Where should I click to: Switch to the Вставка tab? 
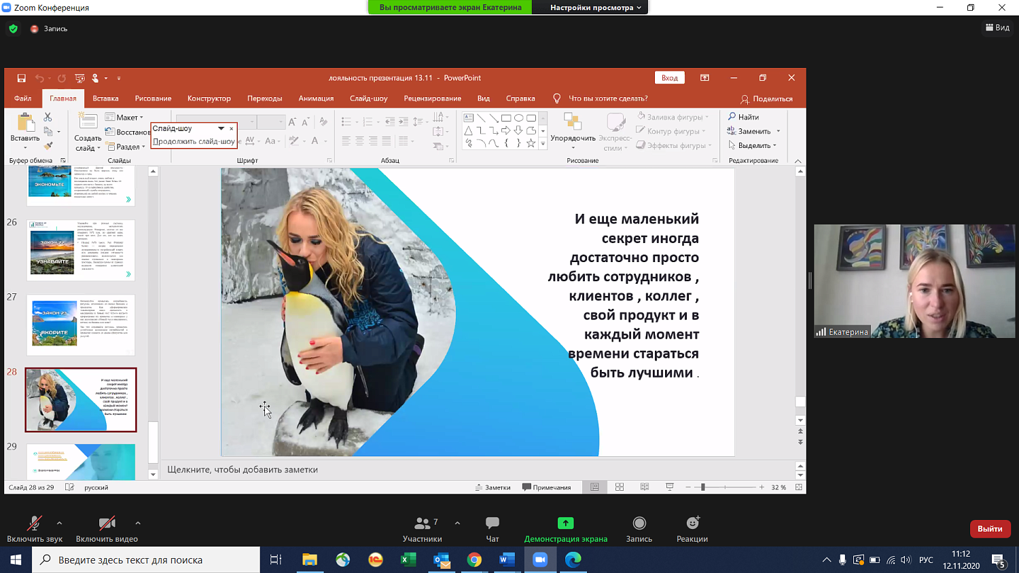[x=105, y=98]
